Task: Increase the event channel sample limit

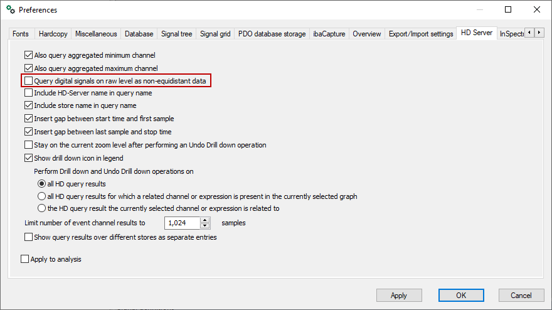Action: (x=205, y=220)
